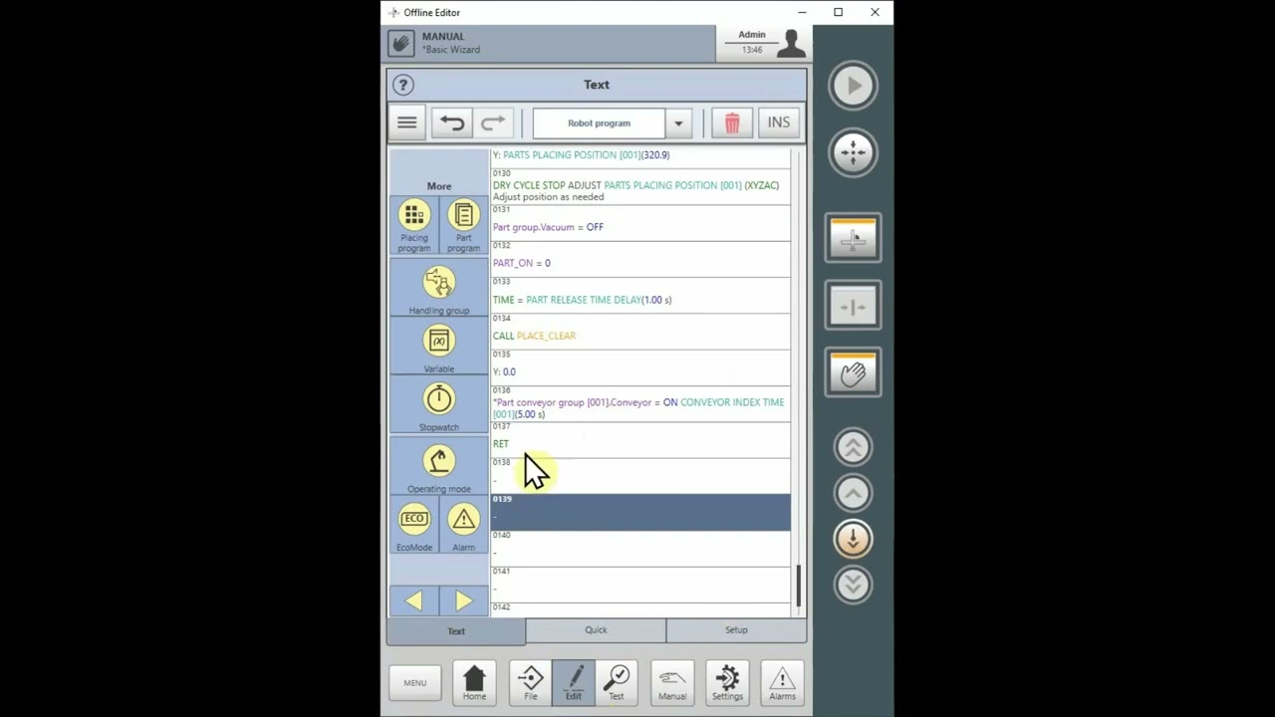This screenshot has width=1275, height=717.
Task: Select PARTS PLACING POSITION [001](320.9) line
Action: [x=640, y=157]
